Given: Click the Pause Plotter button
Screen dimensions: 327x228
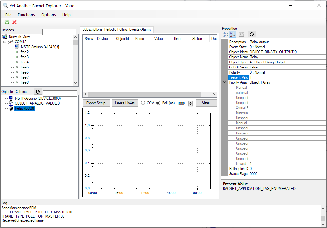Looking at the screenshot, I should coord(125,102).
